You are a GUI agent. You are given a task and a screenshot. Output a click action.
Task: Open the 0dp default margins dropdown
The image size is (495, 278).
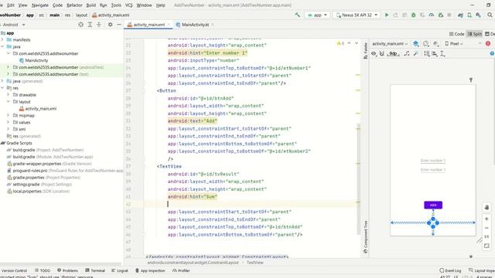393,53
